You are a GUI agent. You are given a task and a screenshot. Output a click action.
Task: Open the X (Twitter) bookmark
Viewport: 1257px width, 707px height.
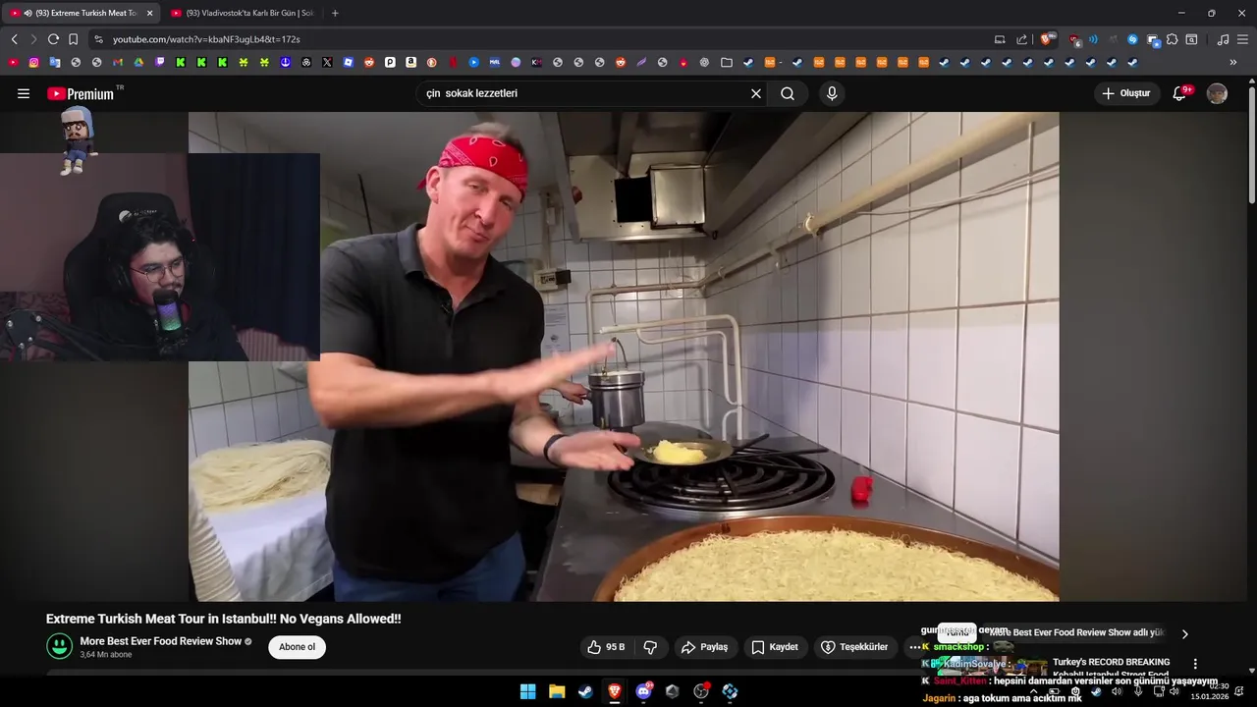tap(327, 62)
